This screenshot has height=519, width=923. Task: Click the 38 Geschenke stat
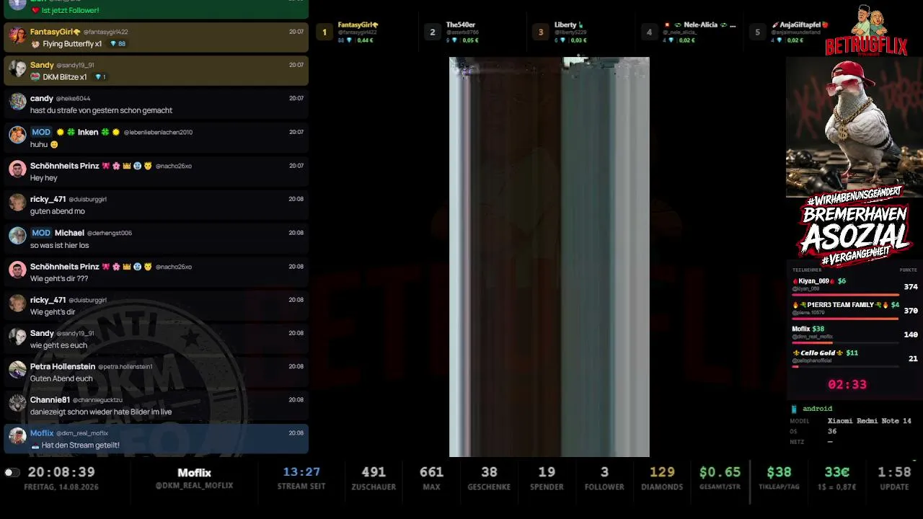click(489, 478)
